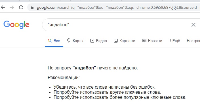This screenshot has width=200, height=105.
Task: View site info via the padlock icon
Action: point(32,7)
